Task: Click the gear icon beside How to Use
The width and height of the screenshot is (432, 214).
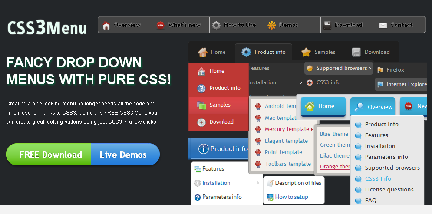Action: (216, 25)
